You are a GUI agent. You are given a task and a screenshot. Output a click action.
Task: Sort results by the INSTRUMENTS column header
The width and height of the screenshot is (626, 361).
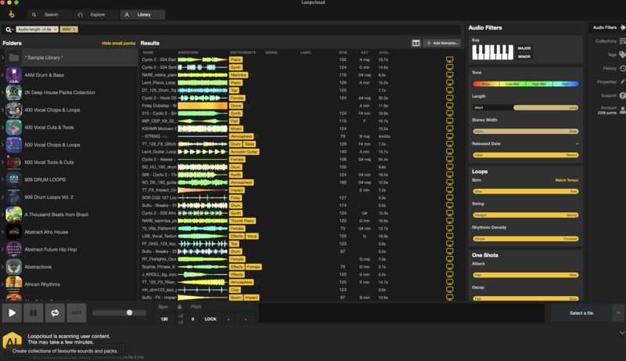tap(243, 52)
